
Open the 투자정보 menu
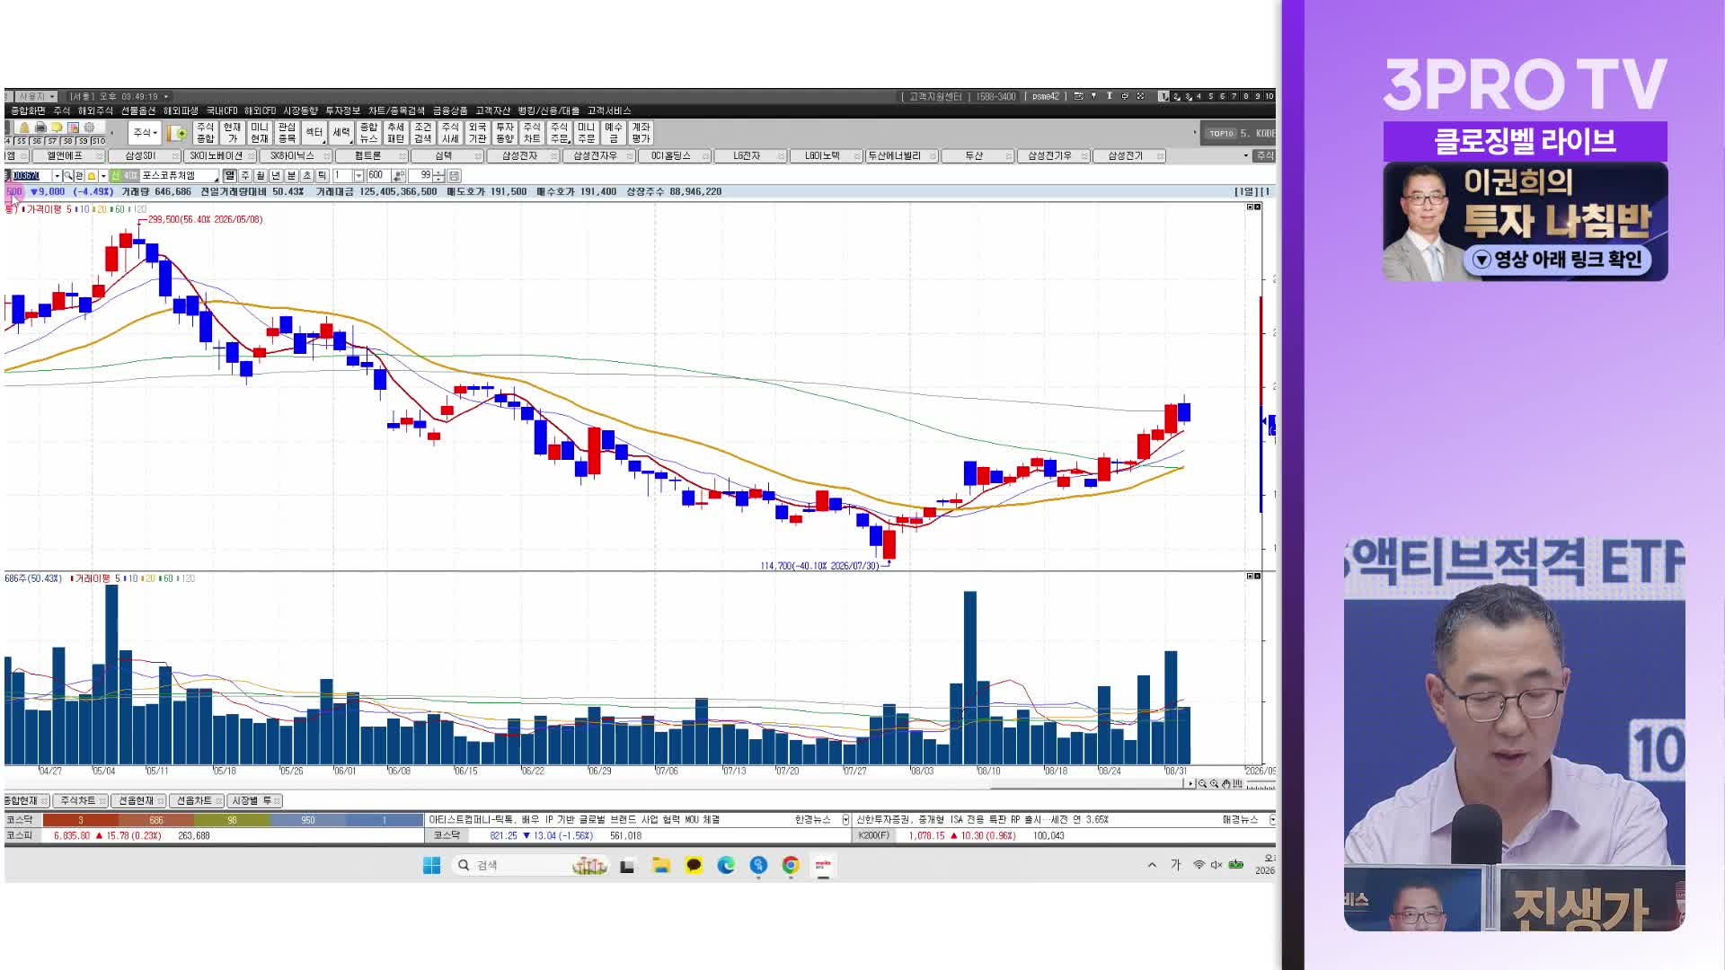click(341, 110)
